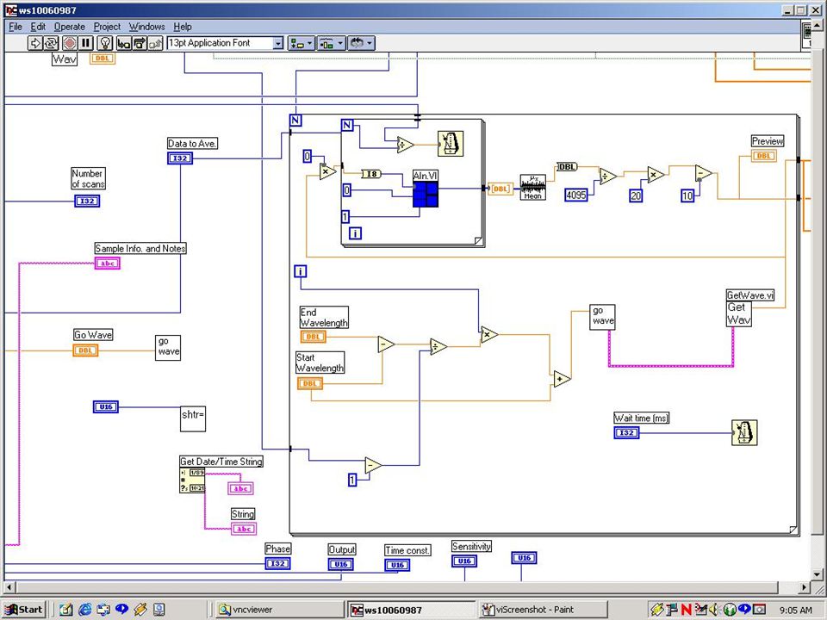827x620 pixels.
Task: Select the Wait time (ms) I32 terminal
Action: (x=626, y=432)
